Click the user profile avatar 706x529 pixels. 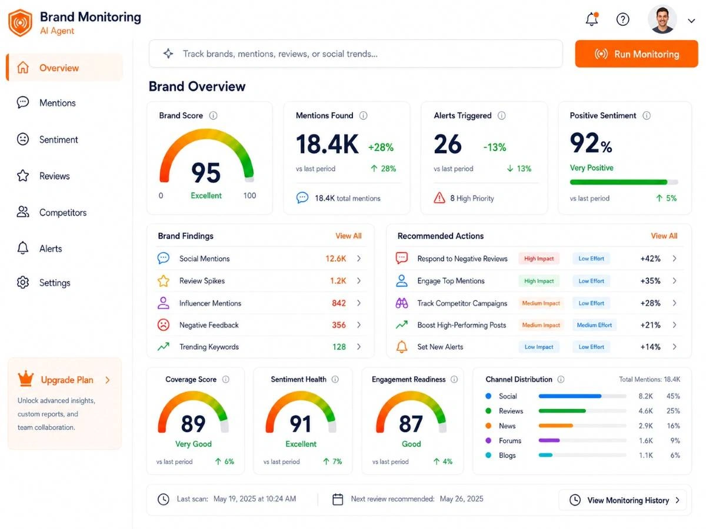click(x=662, y=19)
